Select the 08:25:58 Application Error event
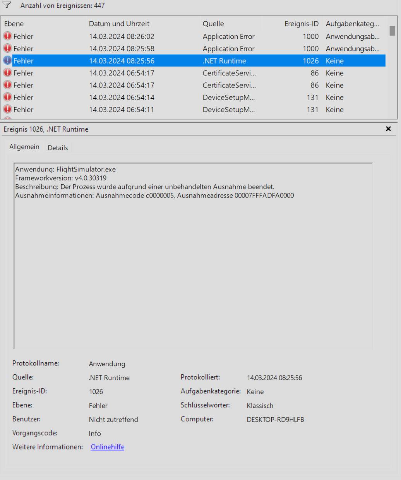 pos(194,48)
